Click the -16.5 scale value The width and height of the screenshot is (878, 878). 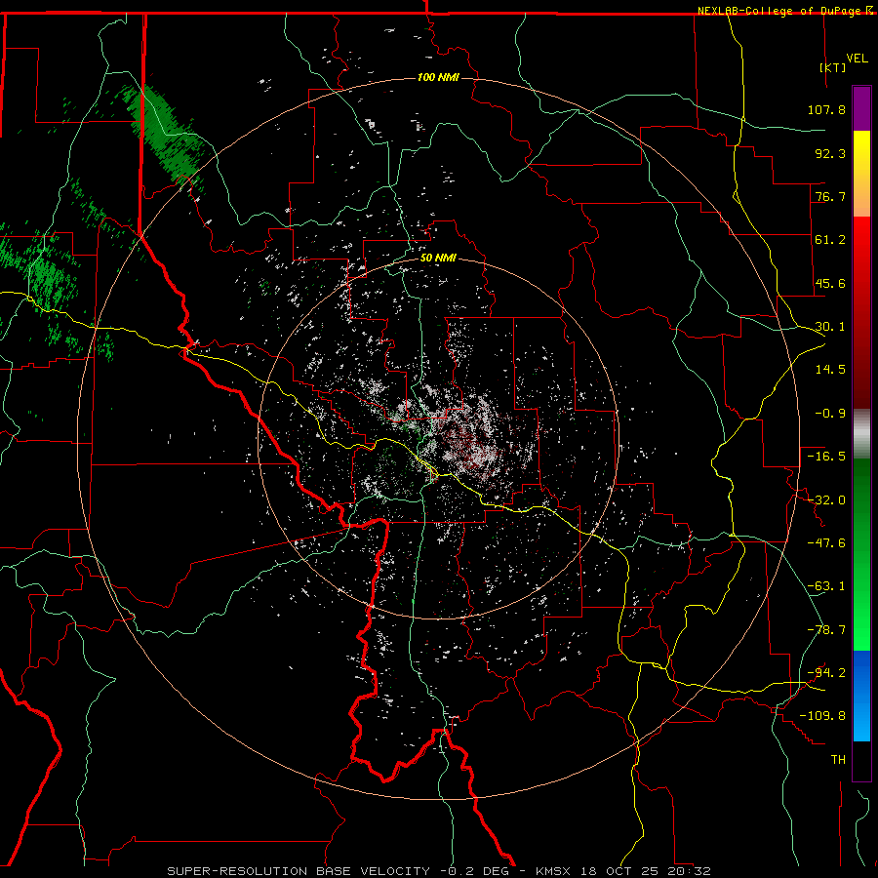click(826, 457)
